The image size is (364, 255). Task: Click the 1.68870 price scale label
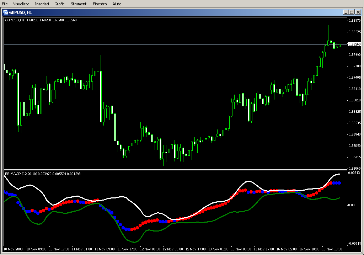pos(355,21)
